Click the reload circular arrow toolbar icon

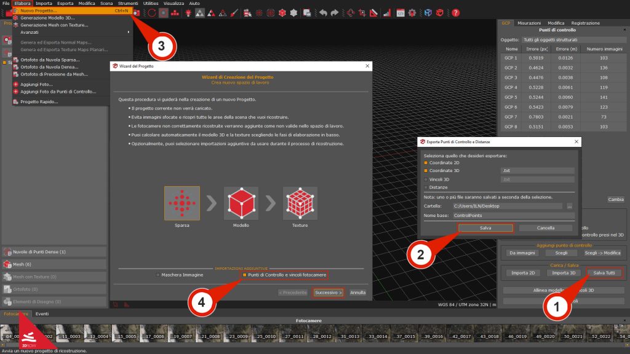(x=151, y=13)
